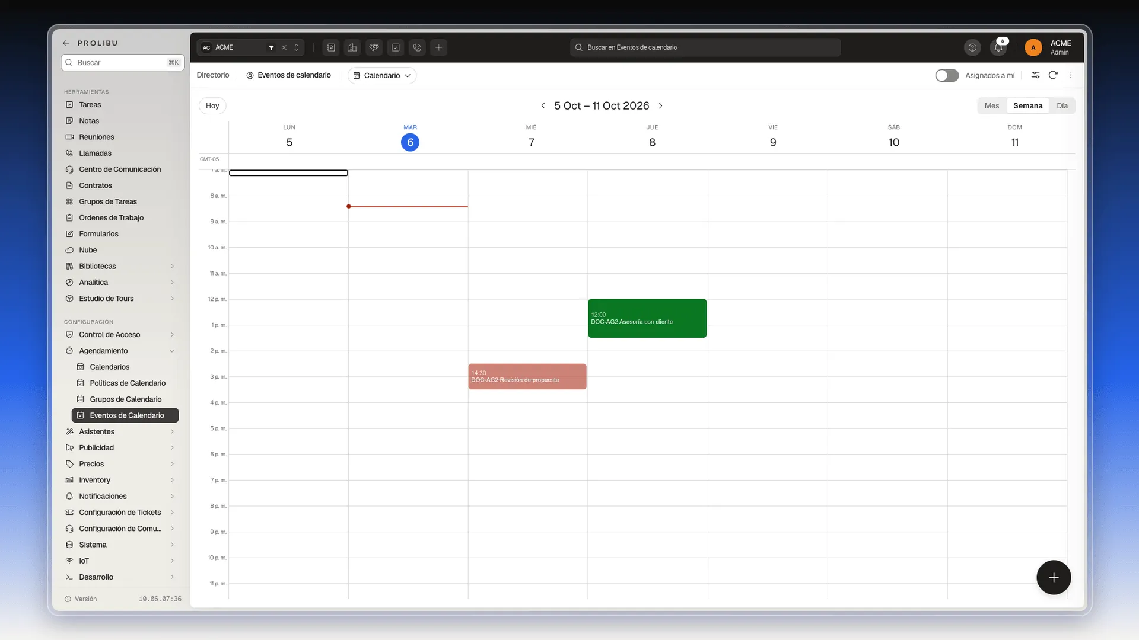Click the sidebar Buscar search field
Viewport: 1139px width, 640px height.
(123, 62)
